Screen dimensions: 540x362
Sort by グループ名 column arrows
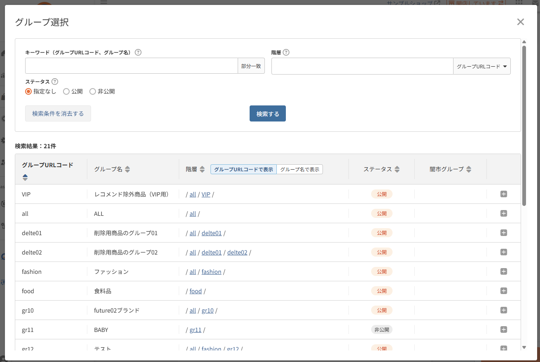[x=127, y=169]
